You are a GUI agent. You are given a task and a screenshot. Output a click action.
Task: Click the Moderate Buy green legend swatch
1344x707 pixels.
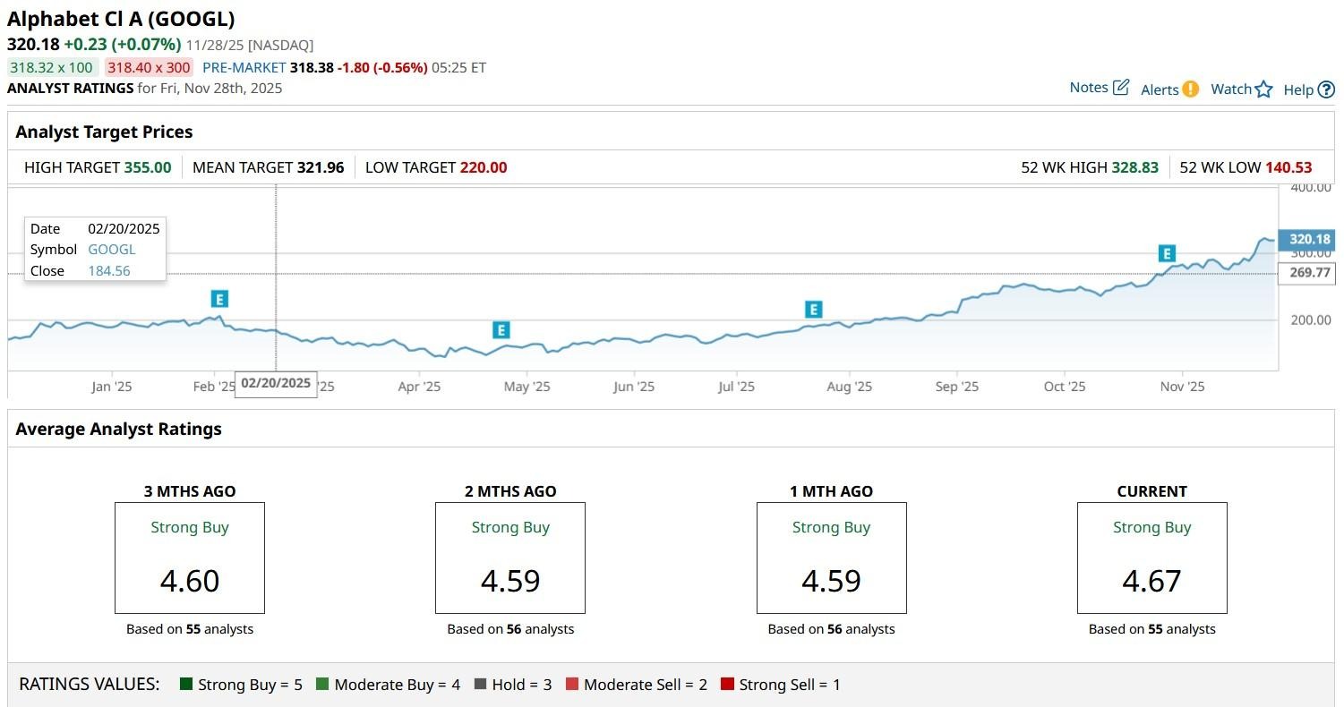pos(322,685)
